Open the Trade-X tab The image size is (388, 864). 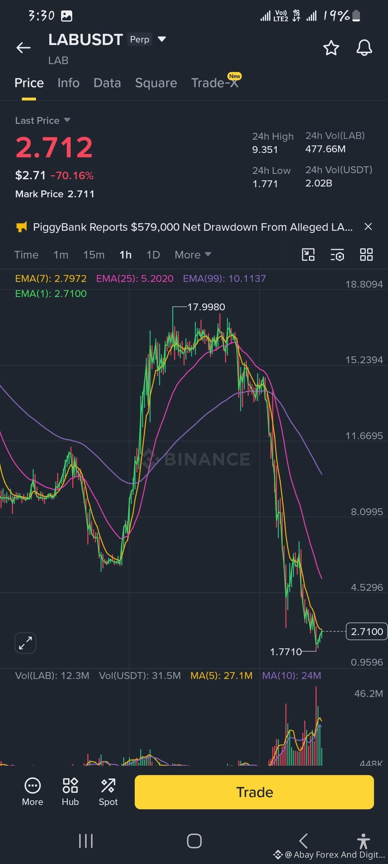(215, 83)
